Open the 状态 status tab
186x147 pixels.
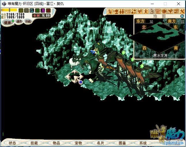[x=12, y=143]
